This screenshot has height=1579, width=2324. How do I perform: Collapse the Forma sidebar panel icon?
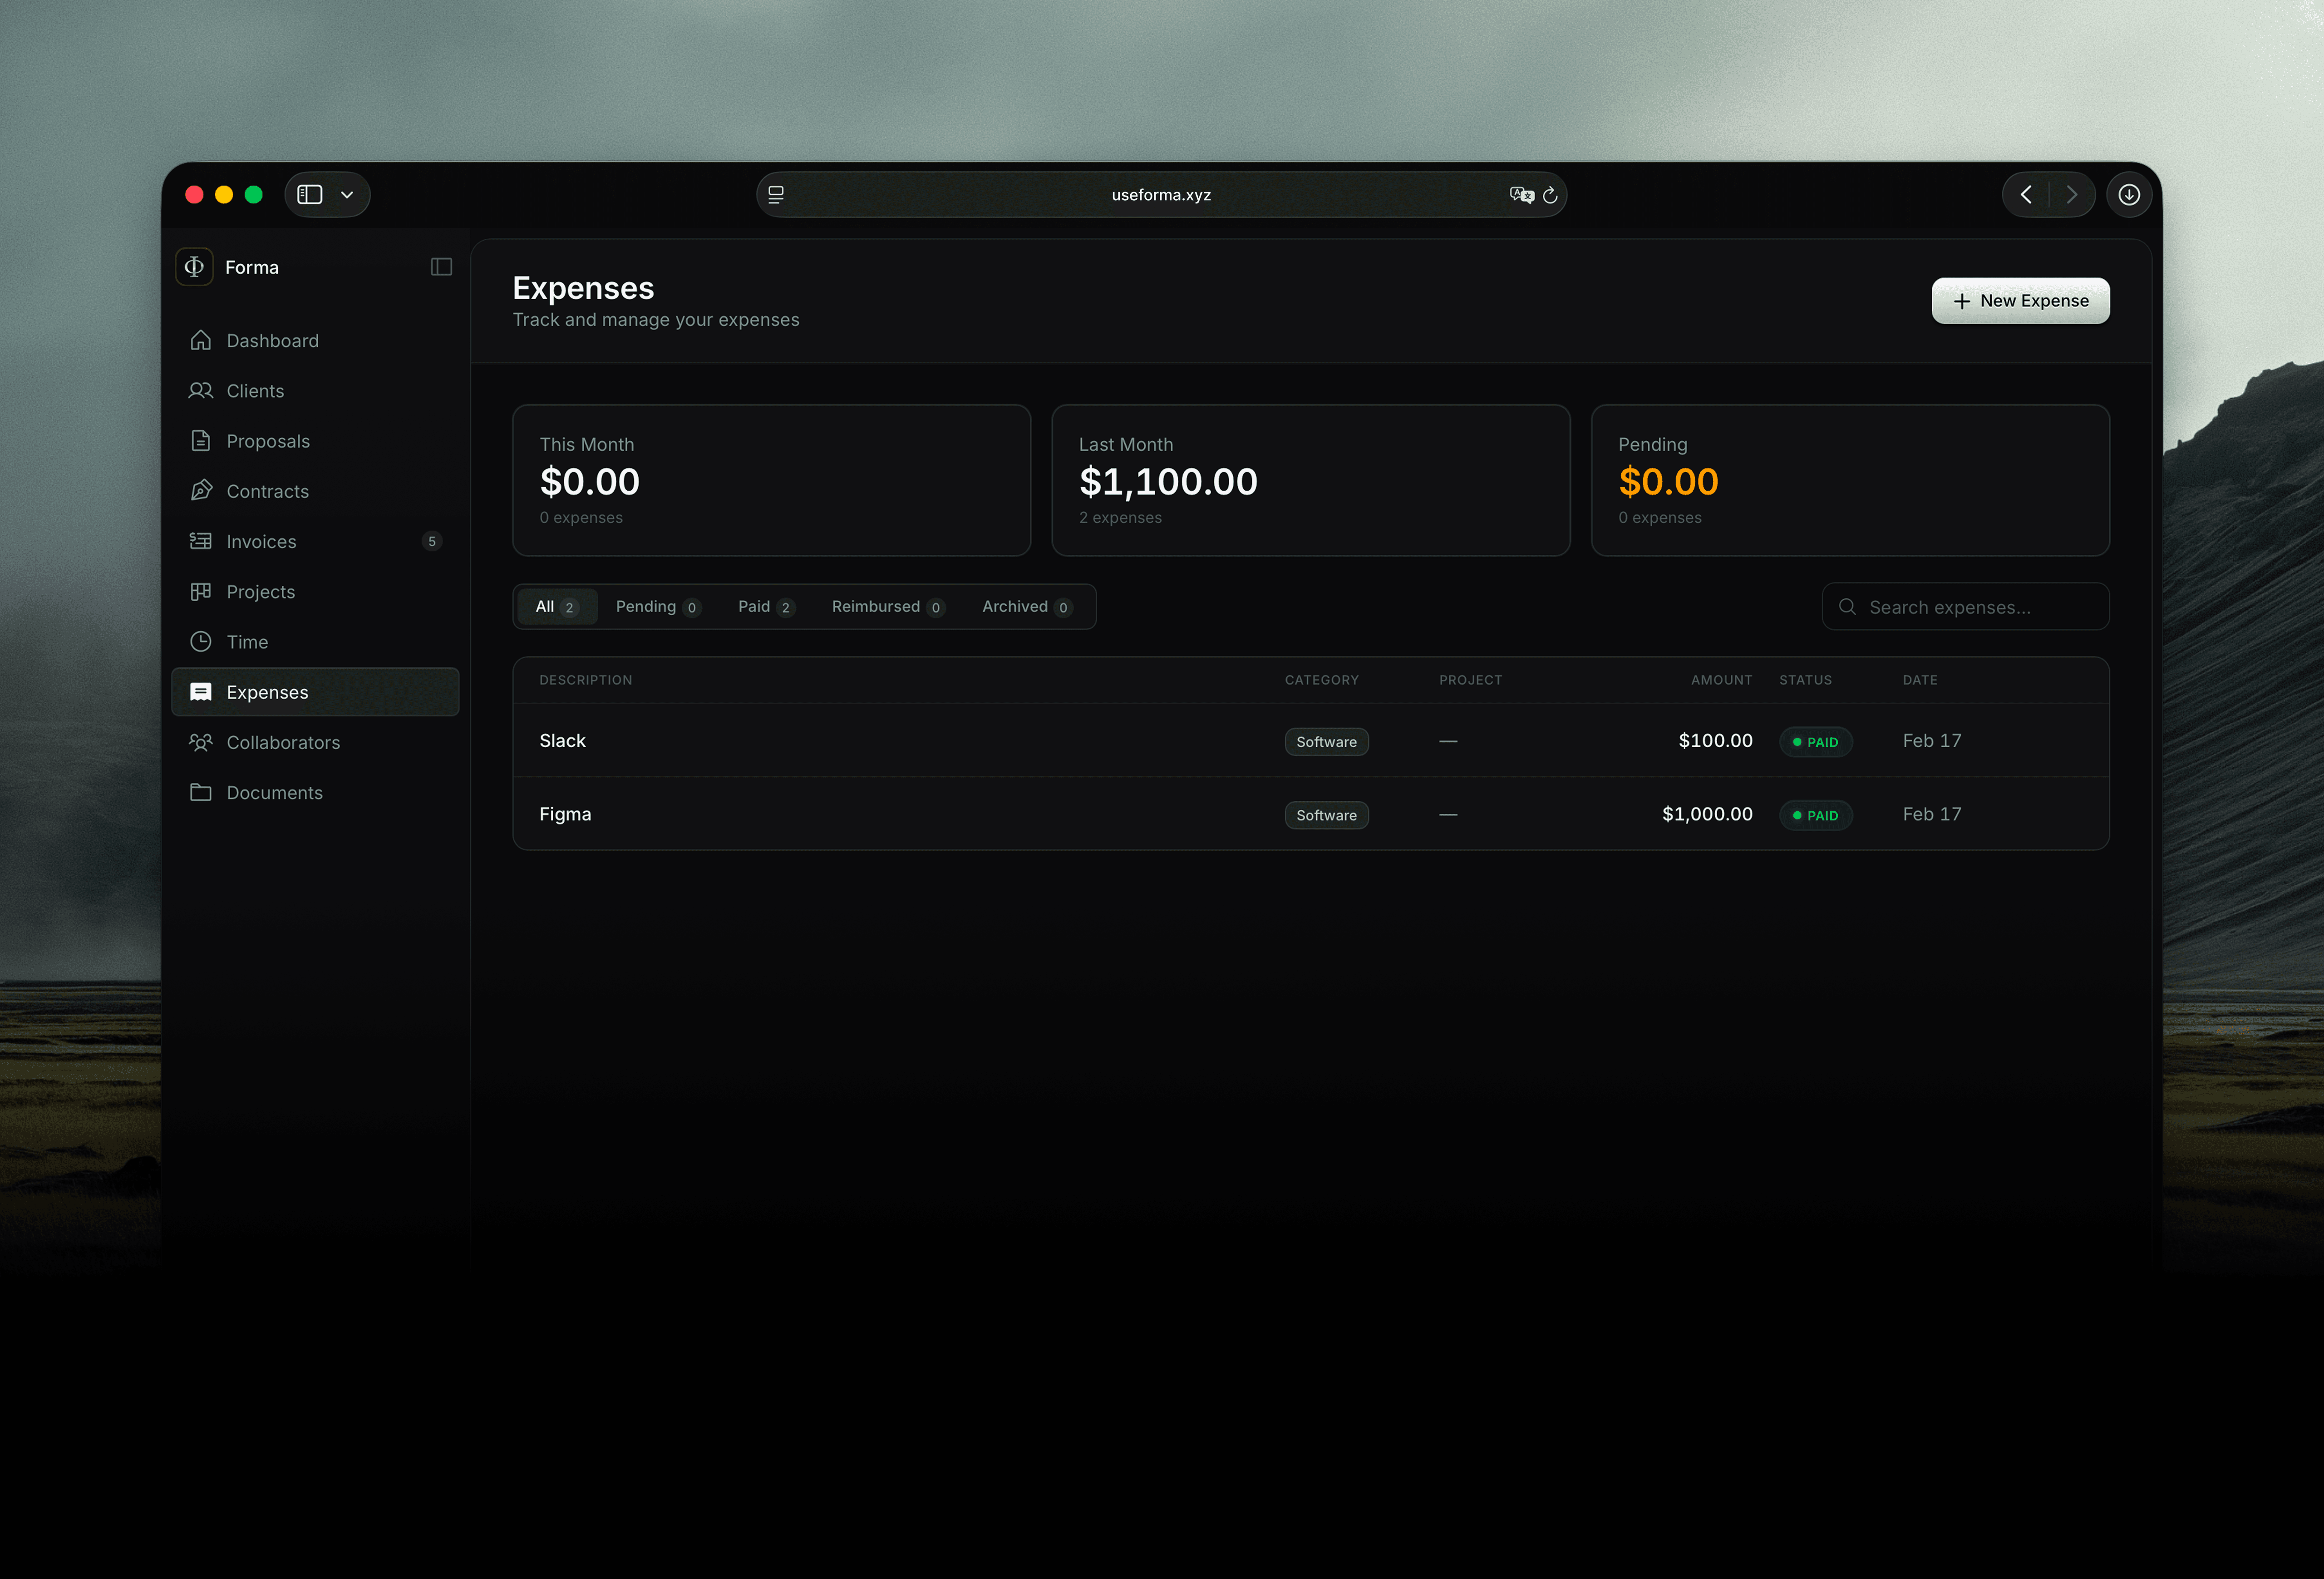(x=441, y=267)
